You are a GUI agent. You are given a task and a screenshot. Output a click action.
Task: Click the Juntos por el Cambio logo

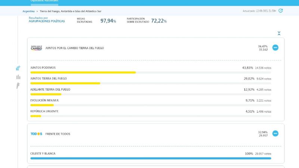click(36, 48)
